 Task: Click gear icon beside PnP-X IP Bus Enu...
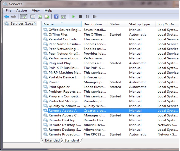point(45,68)
